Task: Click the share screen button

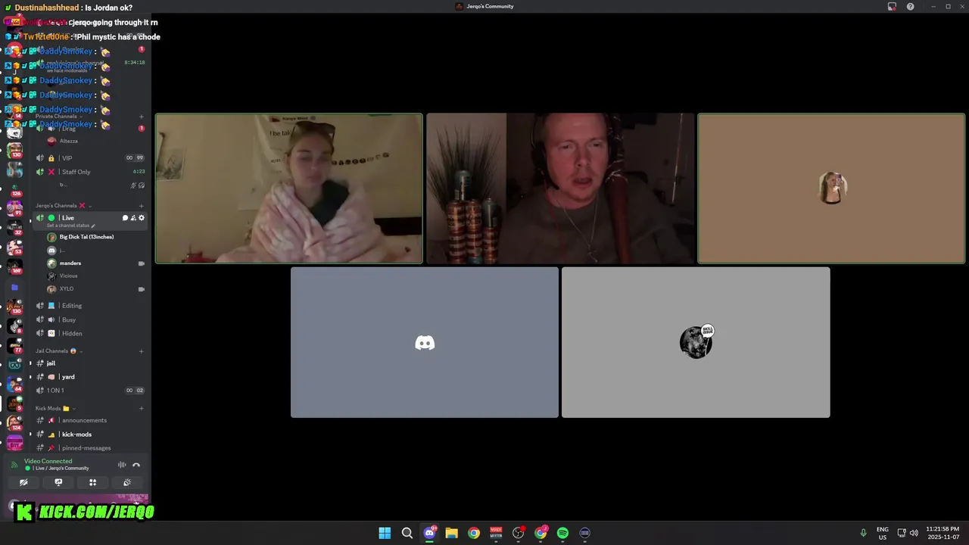Action: (58, 482)
